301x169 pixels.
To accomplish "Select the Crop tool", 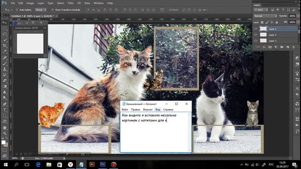I will tap(5, 46).
